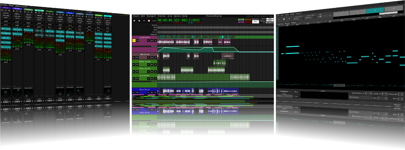The height and width of the screenshot is (150, 405).
Task: Open the Edit menu in the timeline window
Action: [143, 16]
